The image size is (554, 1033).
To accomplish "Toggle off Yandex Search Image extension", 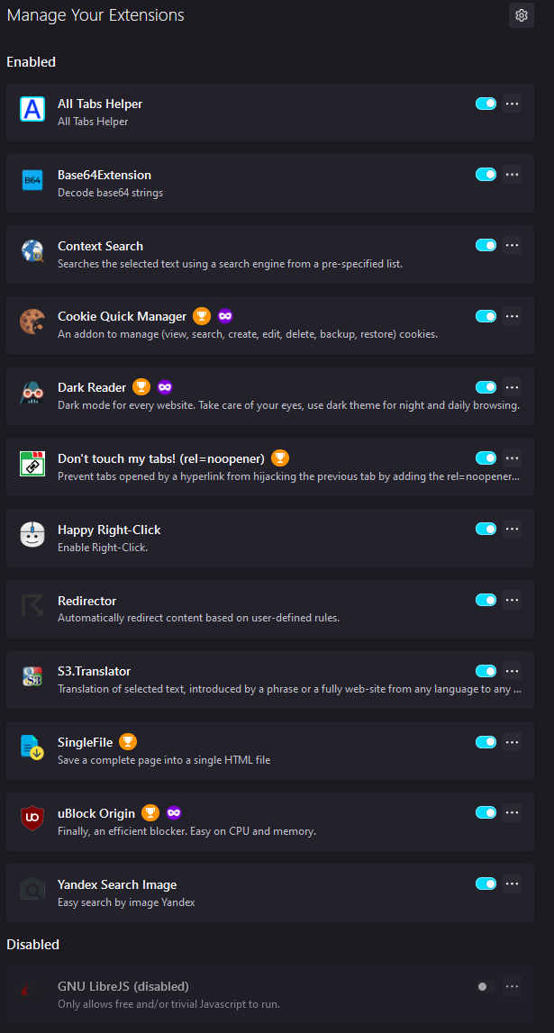I will click(486, 883).
